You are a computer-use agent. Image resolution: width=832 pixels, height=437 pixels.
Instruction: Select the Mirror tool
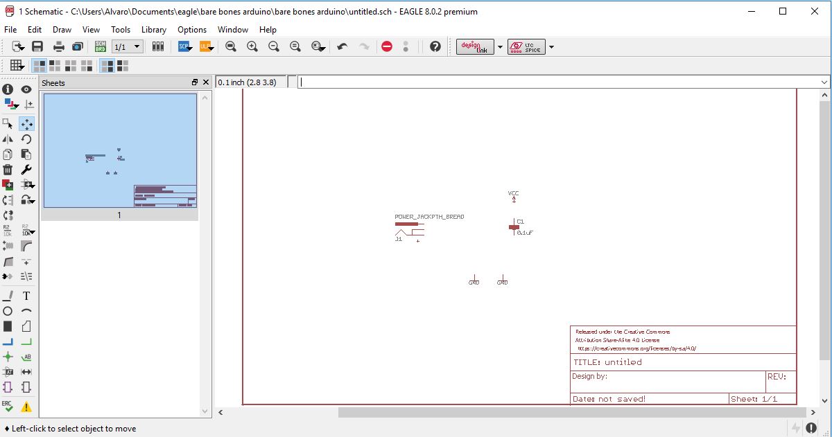point(8,139)
